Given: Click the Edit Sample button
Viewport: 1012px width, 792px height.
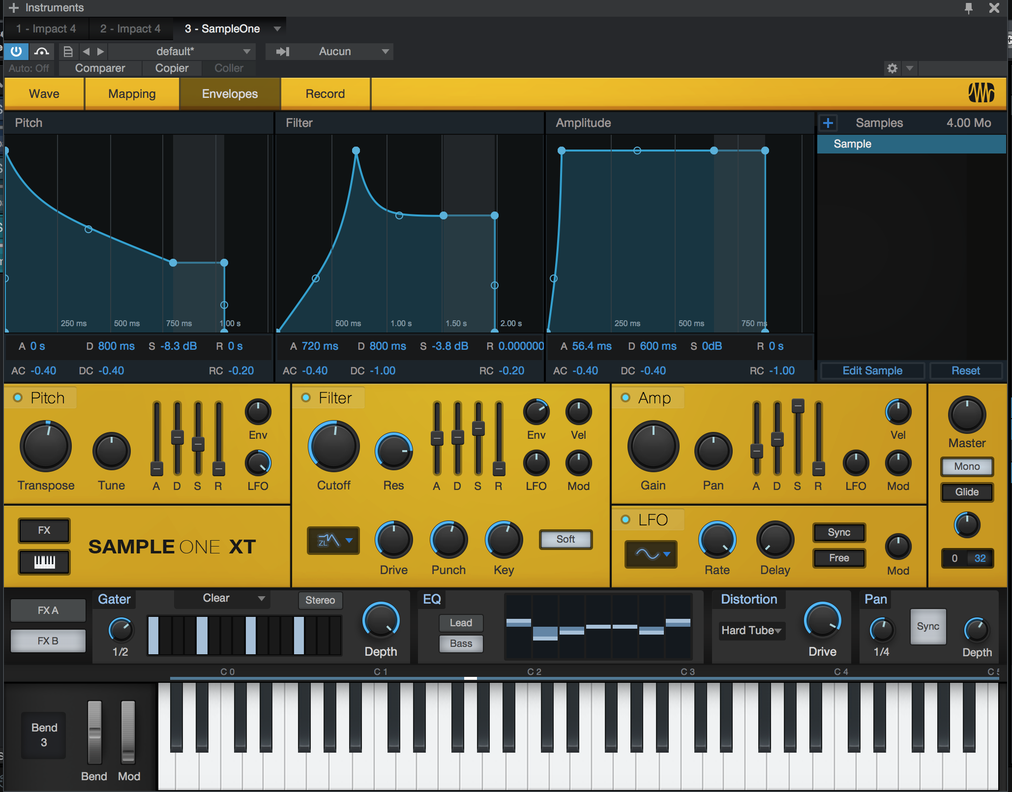Looking at the screenshot, I should pyautogui.click(x=872, y=370).
